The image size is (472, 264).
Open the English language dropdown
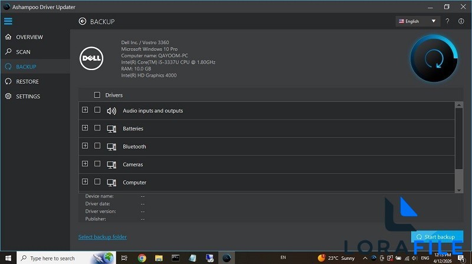(x=418, y=21)
